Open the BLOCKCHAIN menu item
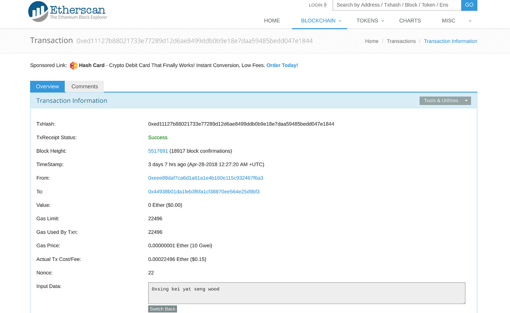 click(x=318, y=21)
